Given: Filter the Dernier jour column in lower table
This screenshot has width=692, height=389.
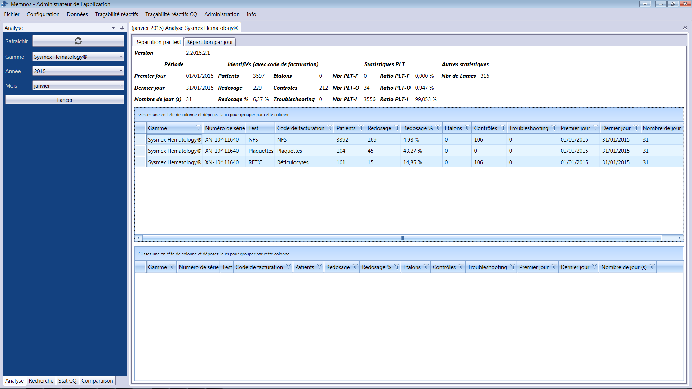Looking at the screenshot, I should tap(594, 267).
